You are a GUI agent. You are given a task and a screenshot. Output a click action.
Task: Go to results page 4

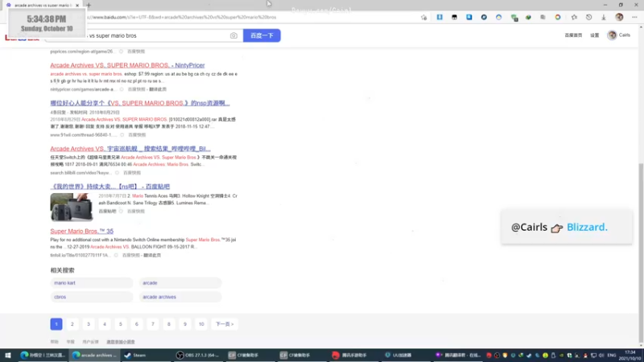point(105,324)
